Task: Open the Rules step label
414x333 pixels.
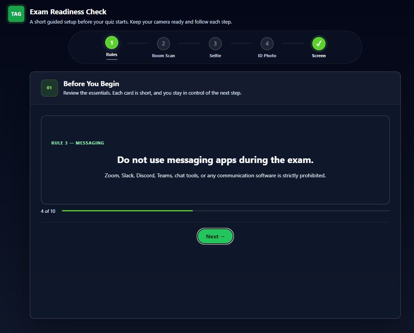Action: 112,54
